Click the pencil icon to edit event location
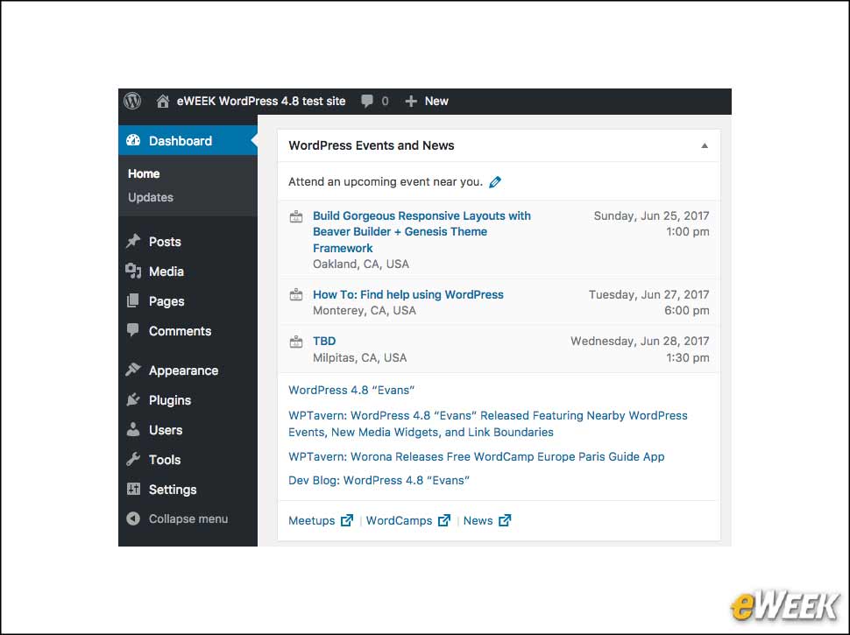850x635 pixels. click(495, 182)
